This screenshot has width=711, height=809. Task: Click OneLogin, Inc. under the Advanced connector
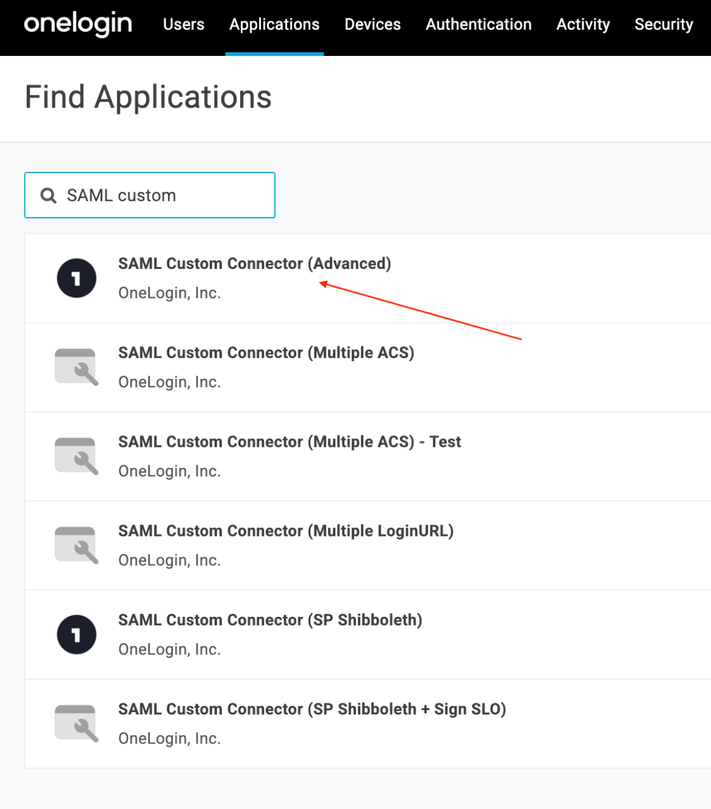point(169,293)
